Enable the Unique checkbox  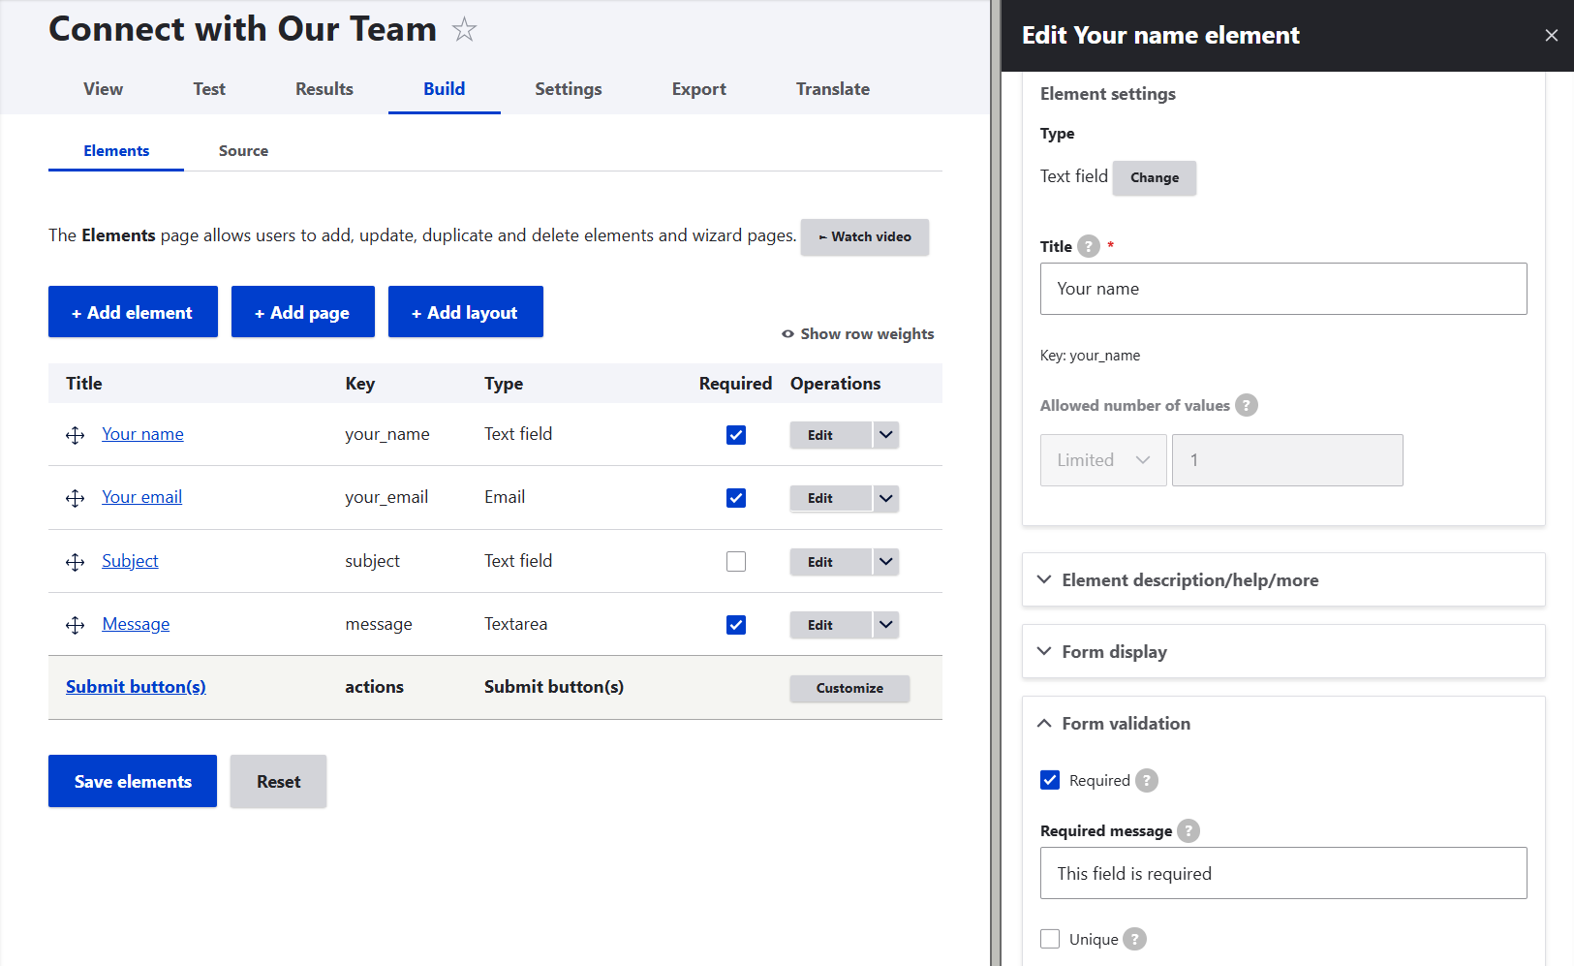point(1050,939)
